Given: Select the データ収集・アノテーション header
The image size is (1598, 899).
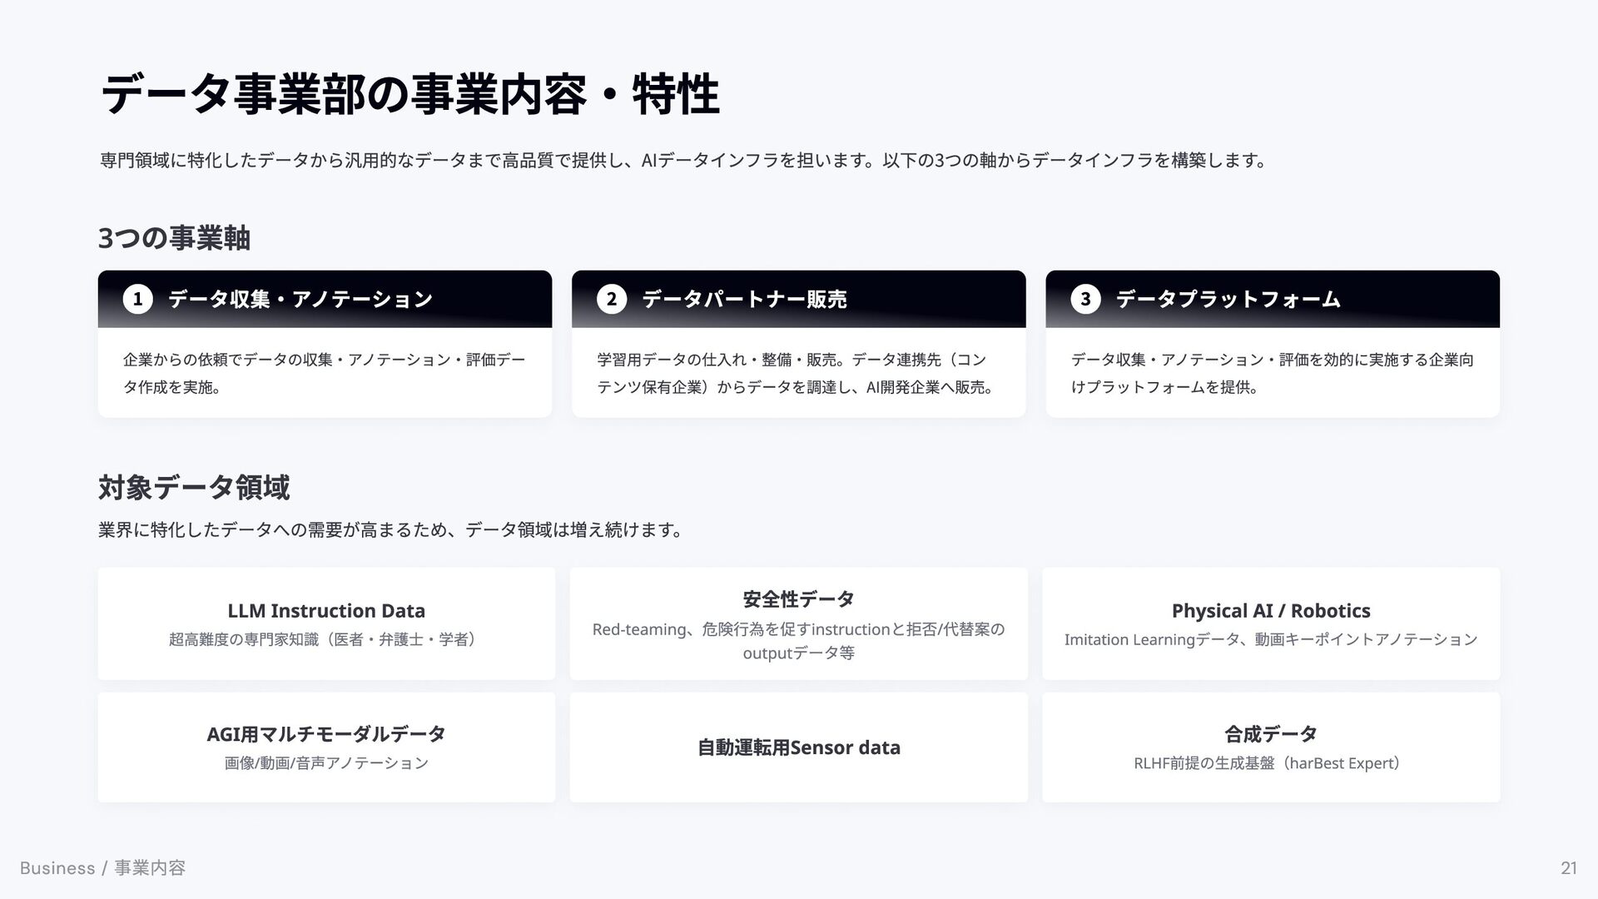Looking at the screenshot, I should 300,299.
